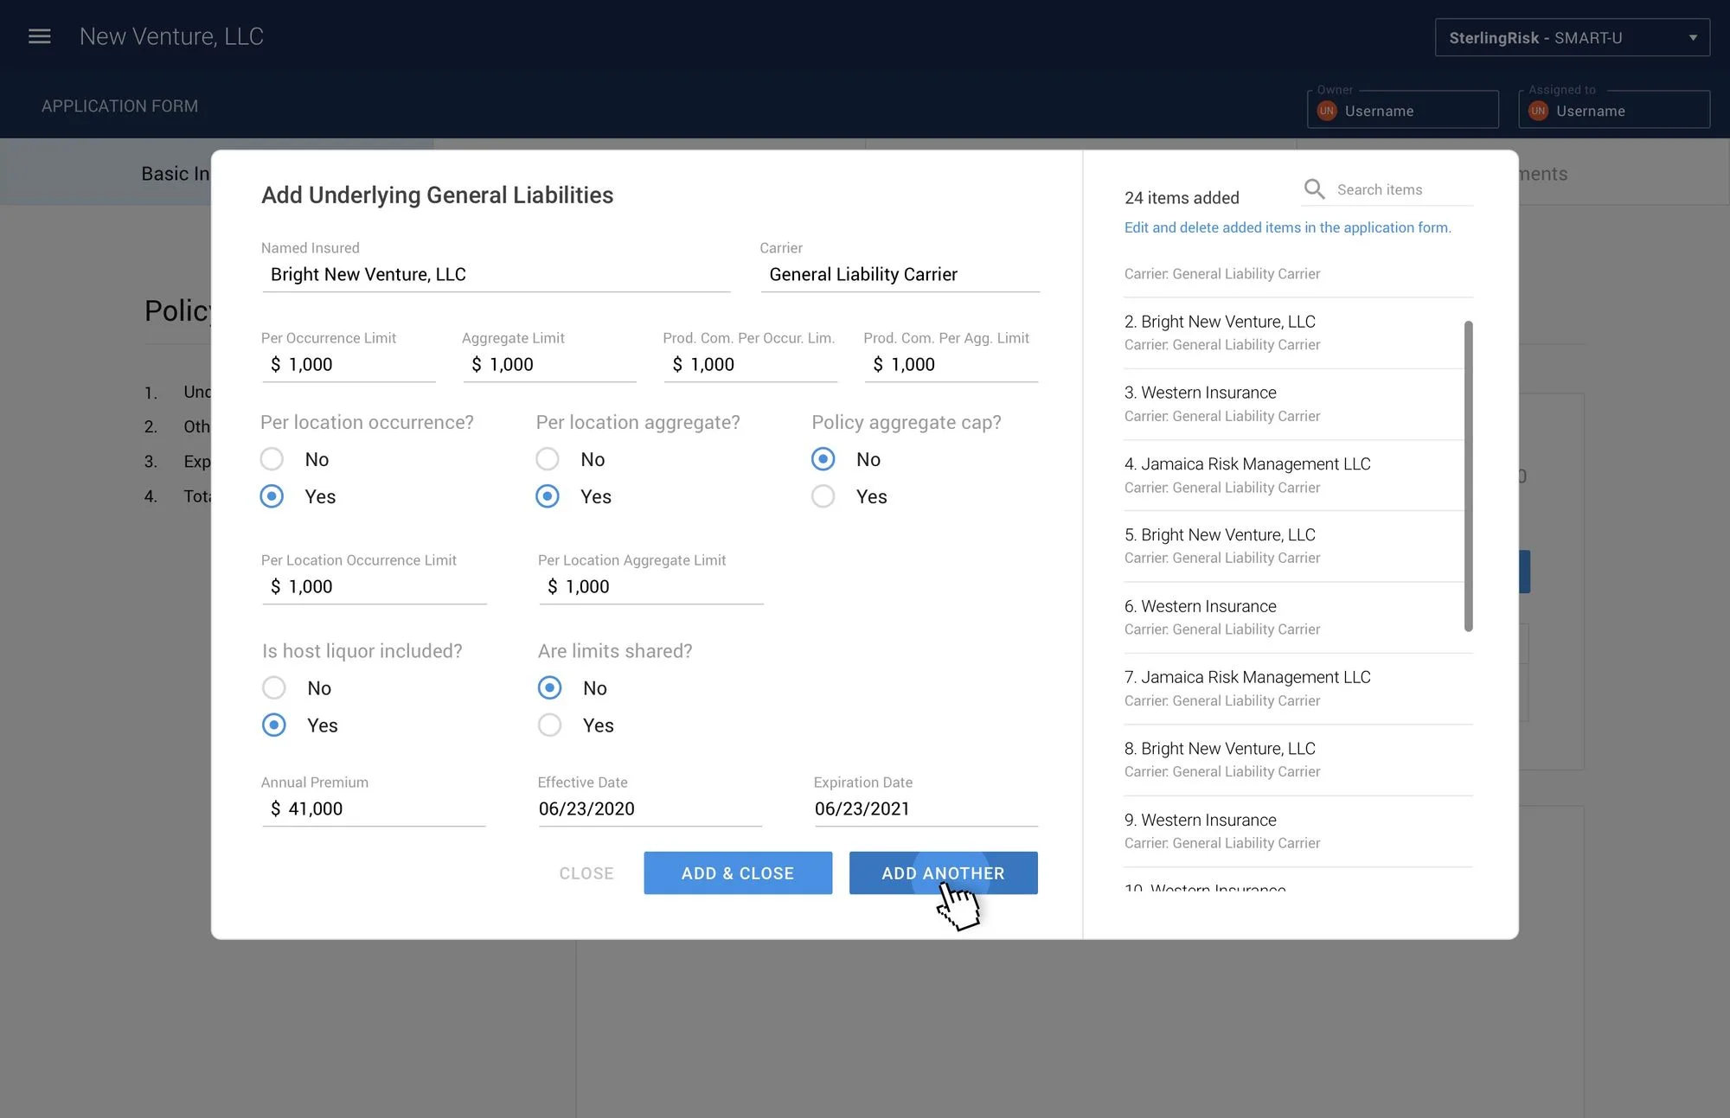The image size is (1730, 1118).
Task: Click the Add Another button
Action: pos(943,873)
